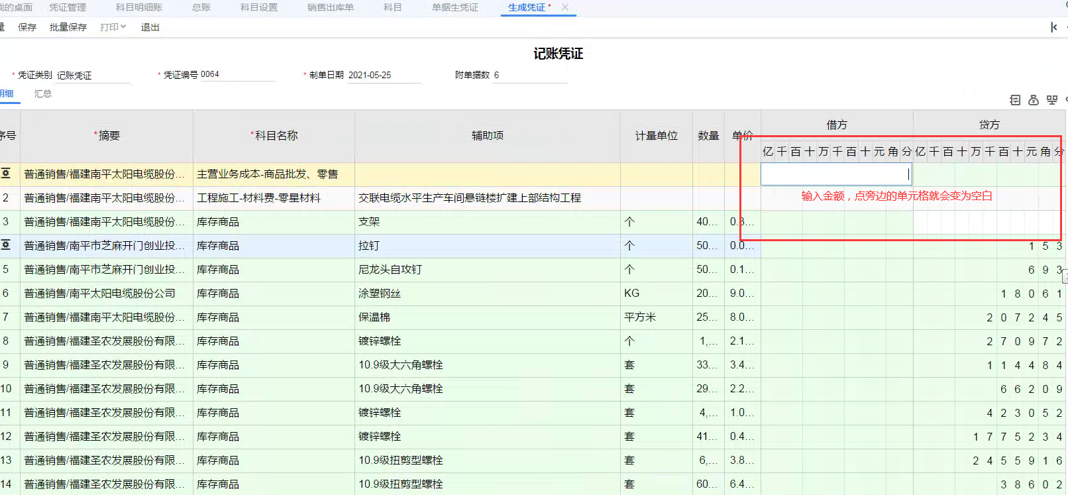Image resolution: width=1068 pixels, height=495 pixels.
Task: Click the 库存商品 cell on row 3
Action: 274,222
